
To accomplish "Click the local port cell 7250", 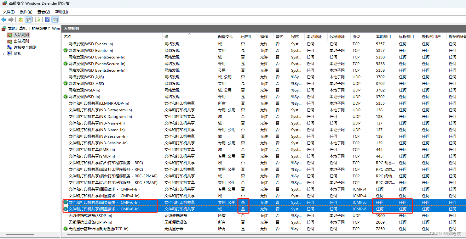I will click(380, 229).
